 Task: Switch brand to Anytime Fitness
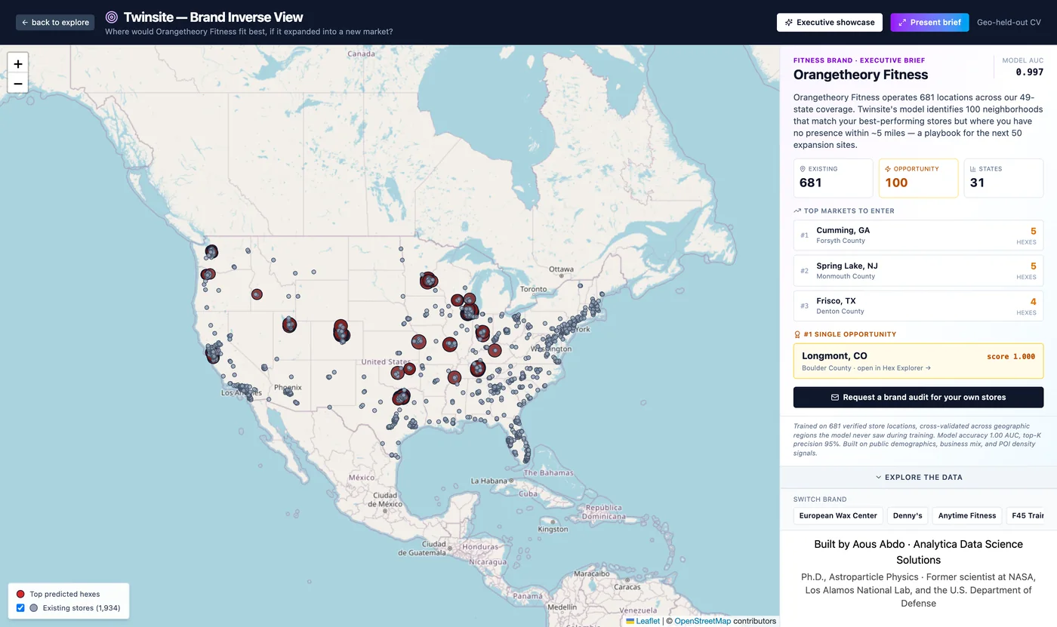point(967,516)
